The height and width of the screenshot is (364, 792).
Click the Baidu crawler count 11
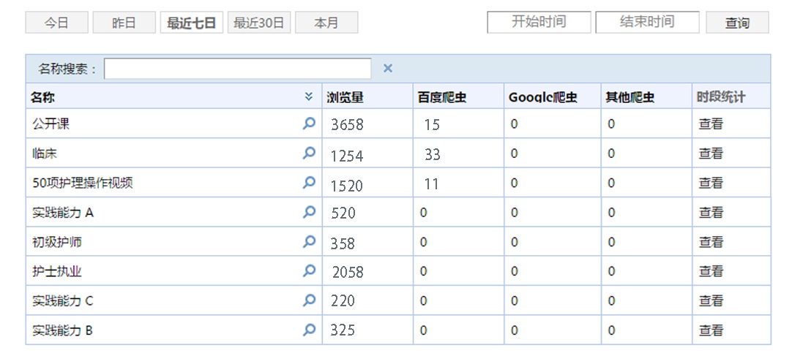(x=431, y=184)
